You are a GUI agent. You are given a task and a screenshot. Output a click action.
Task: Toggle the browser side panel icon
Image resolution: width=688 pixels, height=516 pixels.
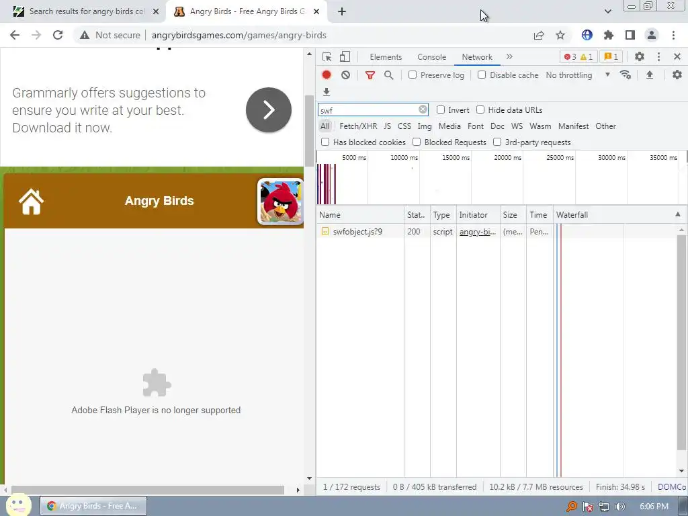630,35
